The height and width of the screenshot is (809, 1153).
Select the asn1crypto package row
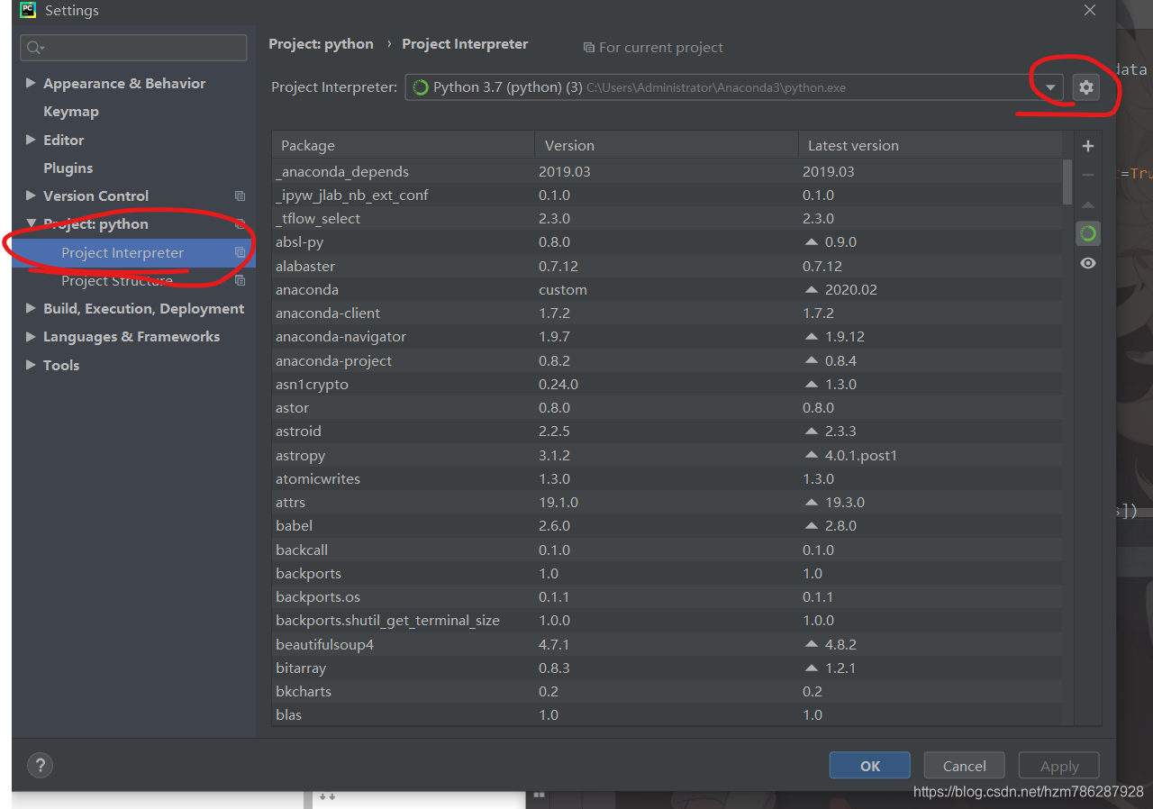pos(667,385)
